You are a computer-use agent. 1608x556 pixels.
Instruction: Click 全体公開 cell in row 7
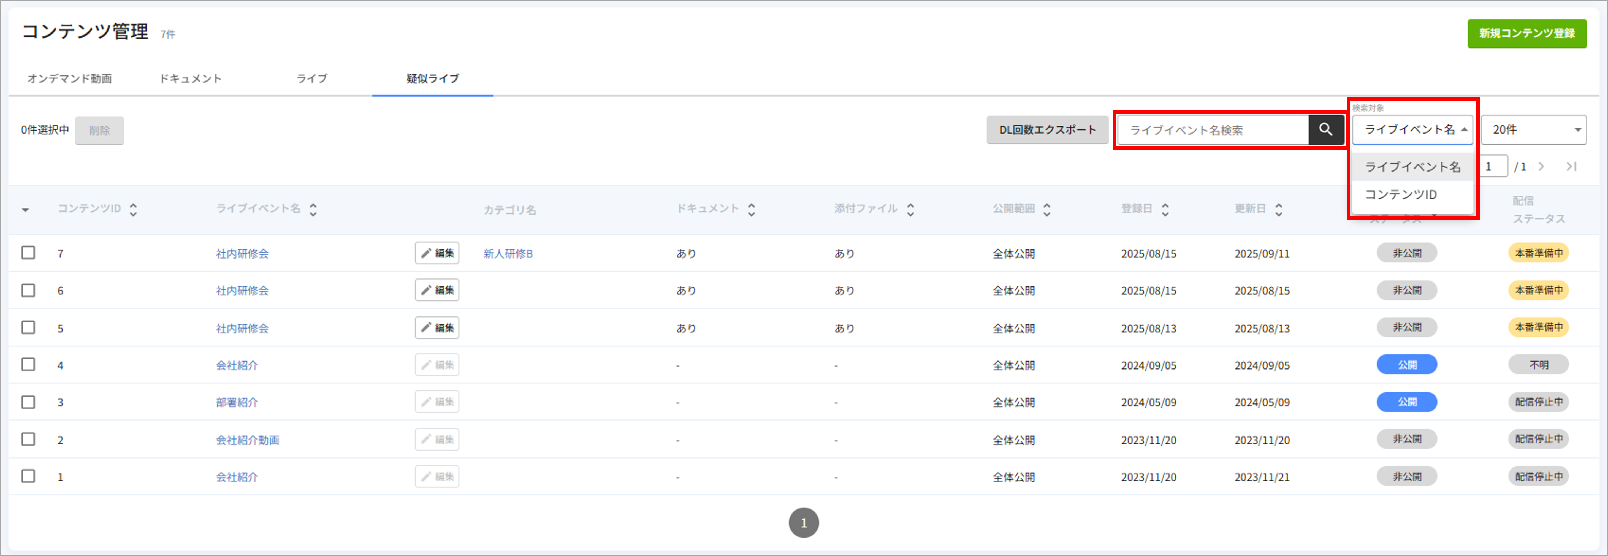coord(1014,254)
